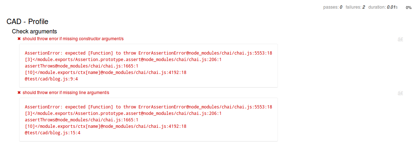Click the replay icon for the line argument test
Image resolution: width=416 pixels, height=149 pixels.
coord(400,93)
